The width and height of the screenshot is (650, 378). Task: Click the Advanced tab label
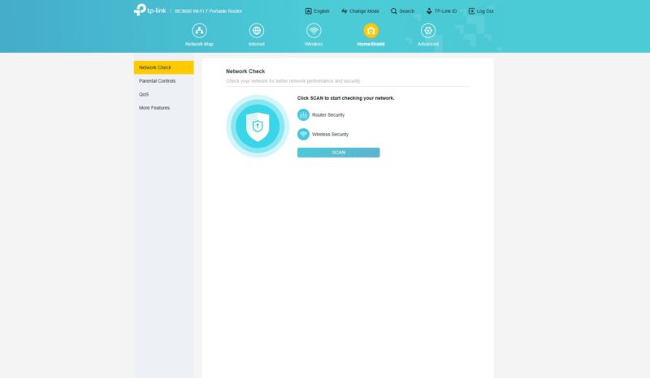coord(428,44)
